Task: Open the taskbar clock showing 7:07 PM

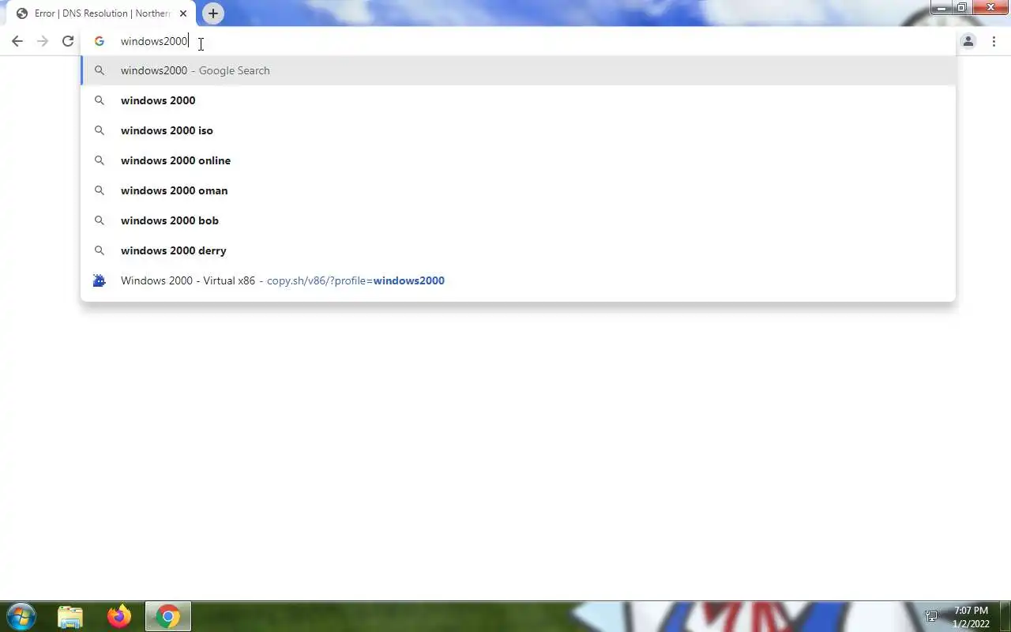Action: click(x=971, y=617)
